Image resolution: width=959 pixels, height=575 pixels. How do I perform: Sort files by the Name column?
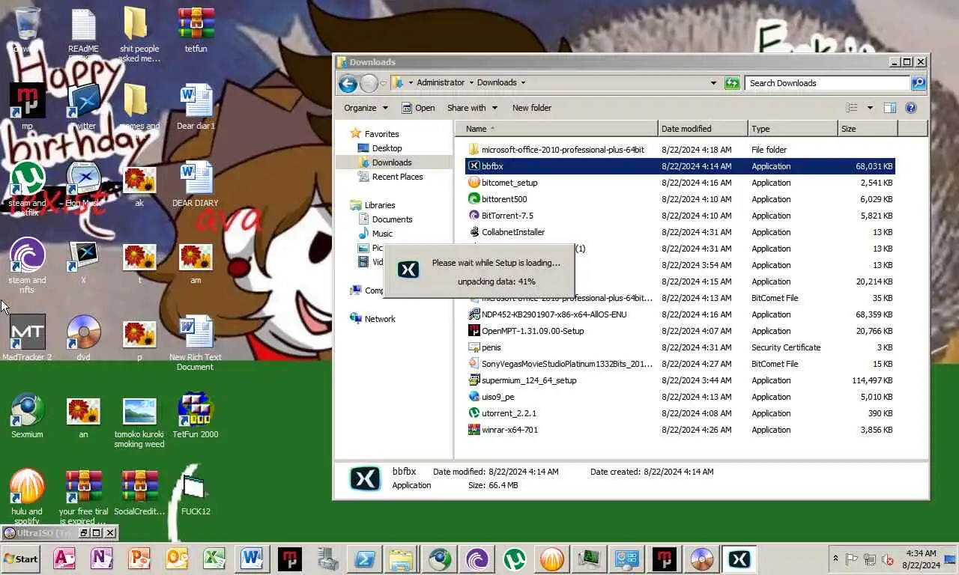(556, 129)
